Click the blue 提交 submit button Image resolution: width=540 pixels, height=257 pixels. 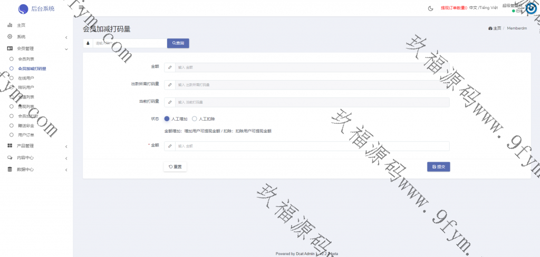click(438, 166)
